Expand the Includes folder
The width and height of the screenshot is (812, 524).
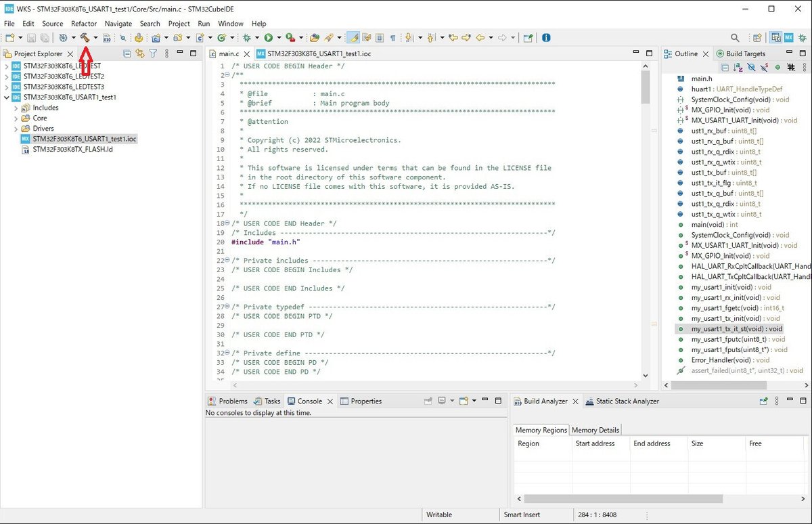(x=16, y=108)
